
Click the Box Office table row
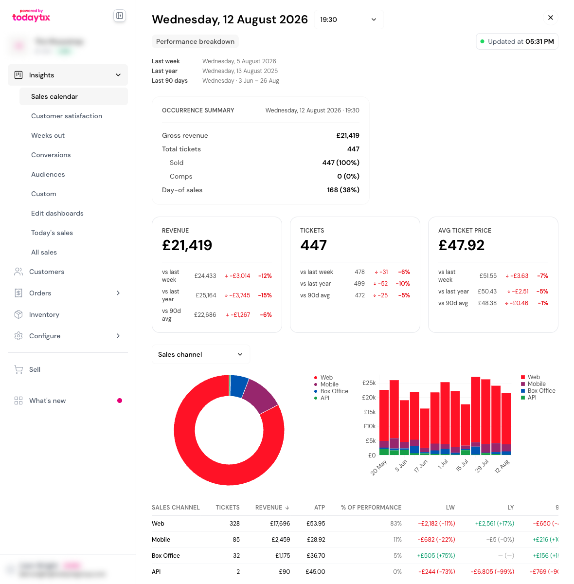click(355, 556)
